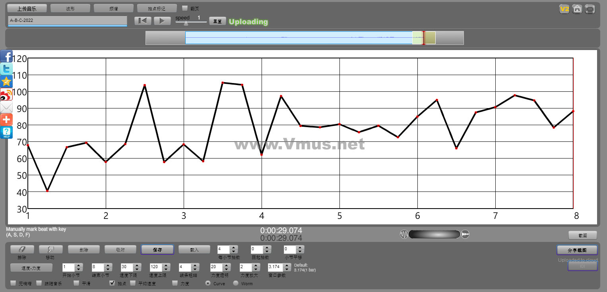
Task: Go to the home page icon
Action: tap(577, 9)
